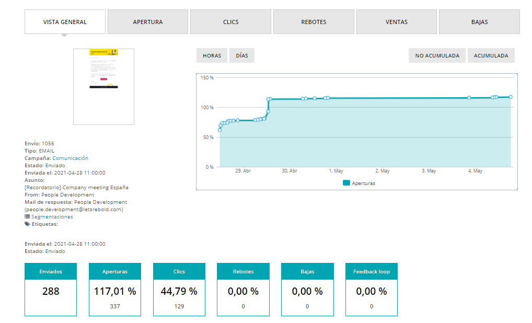The height and width of the screenshot is (323, 532).
Task: Click the 4. May axis label
Action: pyautogui.click(x=475, y=171)
